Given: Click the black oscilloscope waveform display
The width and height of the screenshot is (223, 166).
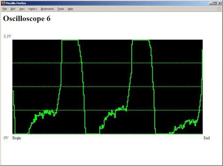Looking at the screenshot, I should (108, 87).
